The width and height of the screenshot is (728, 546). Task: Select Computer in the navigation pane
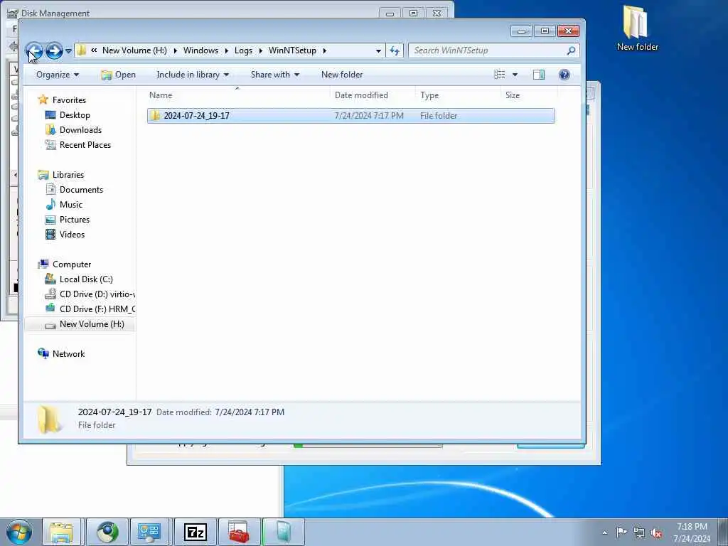tap(72, 264)
